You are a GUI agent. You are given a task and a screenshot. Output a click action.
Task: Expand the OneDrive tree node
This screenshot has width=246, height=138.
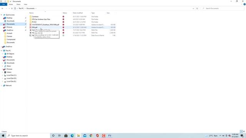tap(2, 47)
